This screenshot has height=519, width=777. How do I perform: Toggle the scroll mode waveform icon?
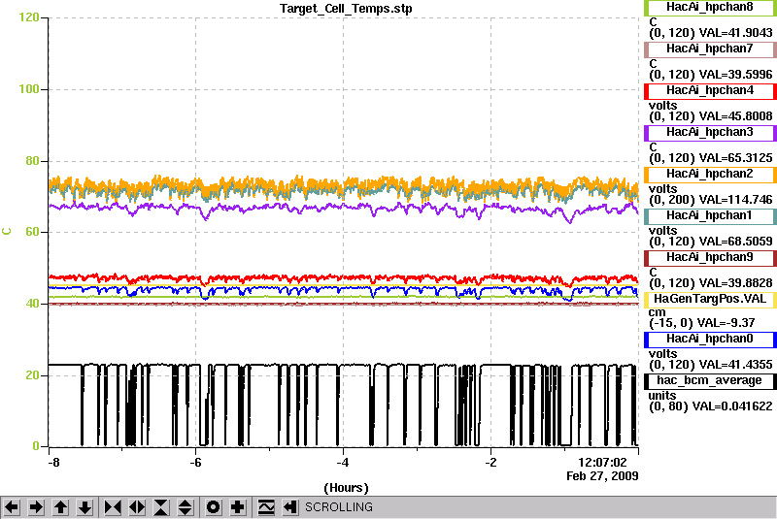(266, 507)
